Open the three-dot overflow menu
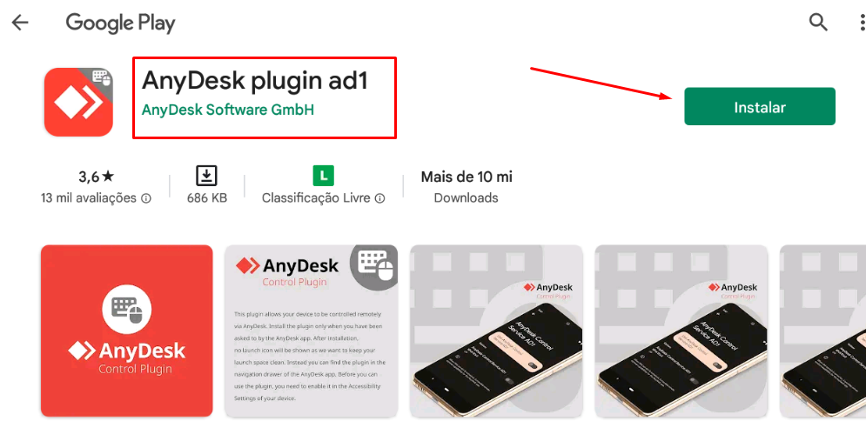Viewport: 866px width, 448px height. click(863, 23)
